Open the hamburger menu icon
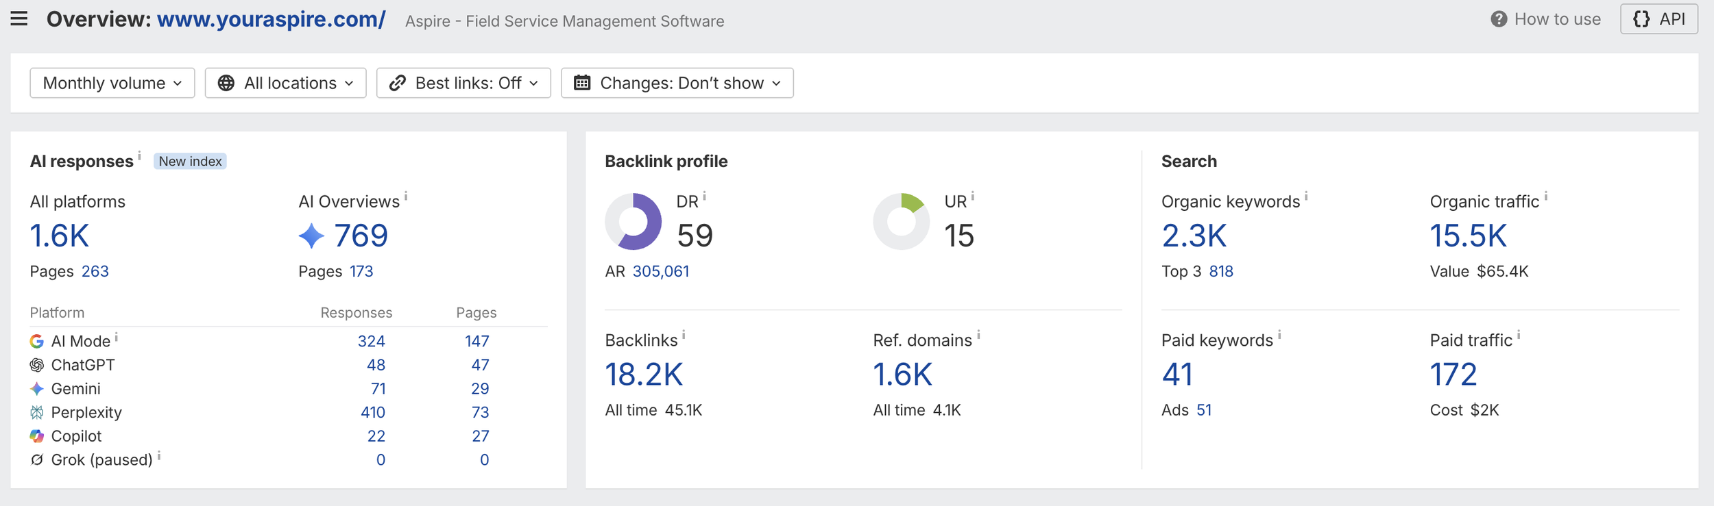The image size is (1714, 506). coord(19,18)
